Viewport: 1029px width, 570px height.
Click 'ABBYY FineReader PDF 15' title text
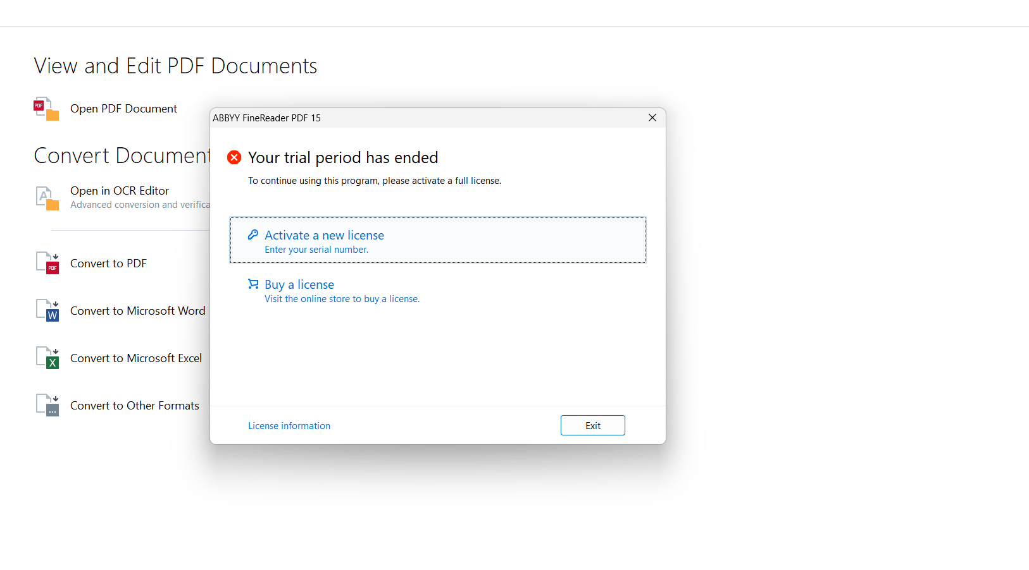coord(266,118)
